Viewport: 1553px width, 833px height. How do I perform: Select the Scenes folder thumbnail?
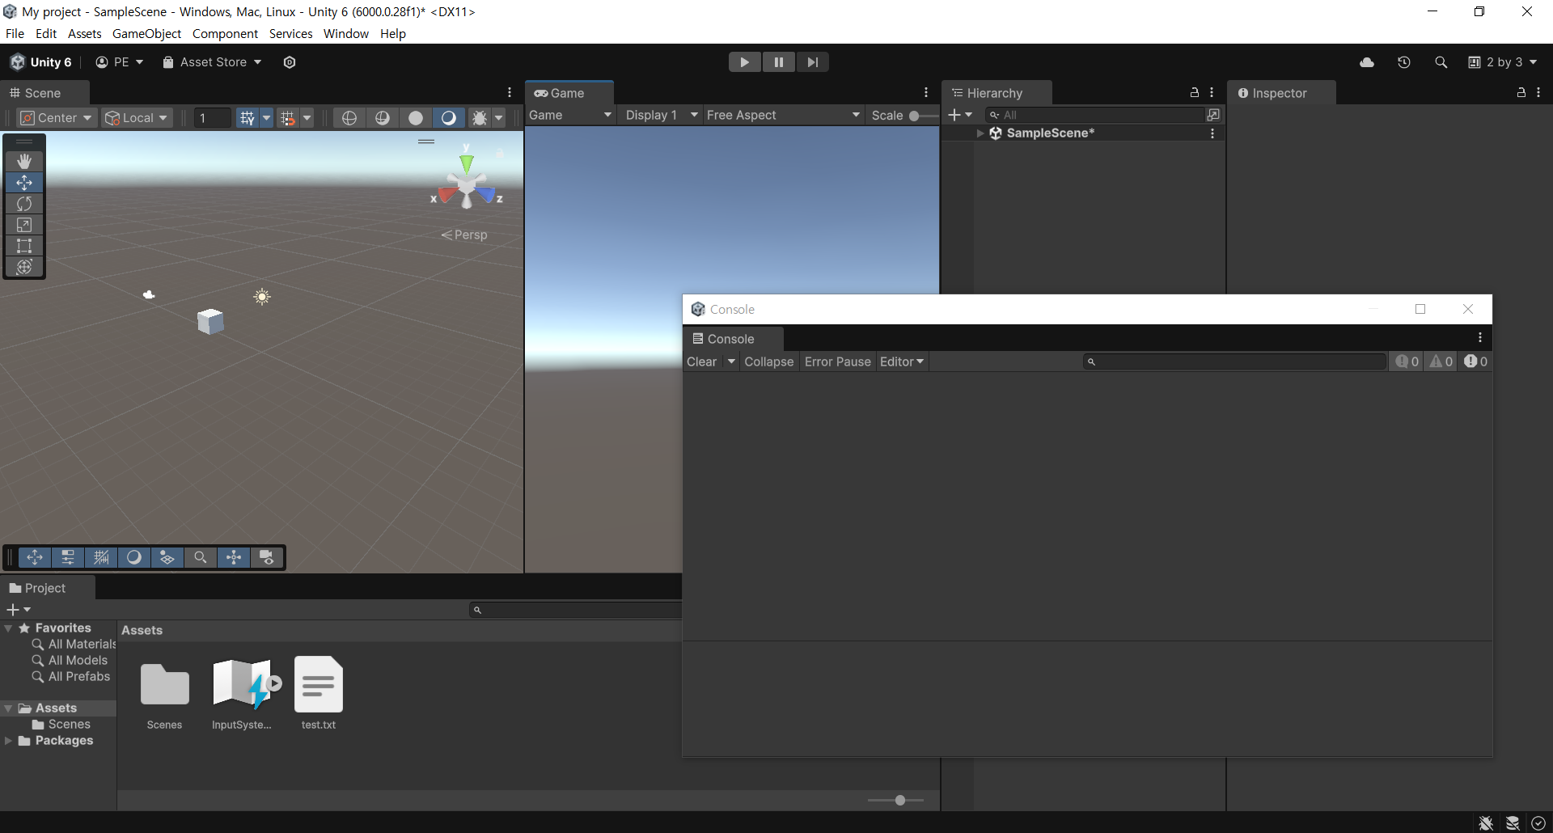(x=165, y=695)
